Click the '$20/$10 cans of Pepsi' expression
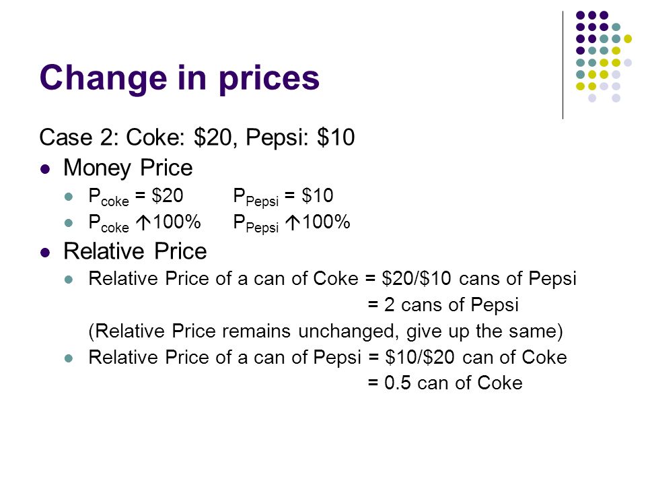 [478, 279]
